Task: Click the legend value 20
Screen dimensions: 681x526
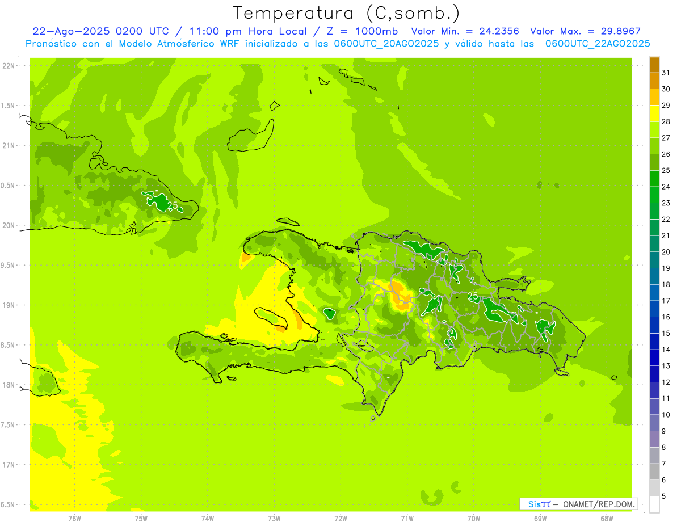Action: click(666, 252)
